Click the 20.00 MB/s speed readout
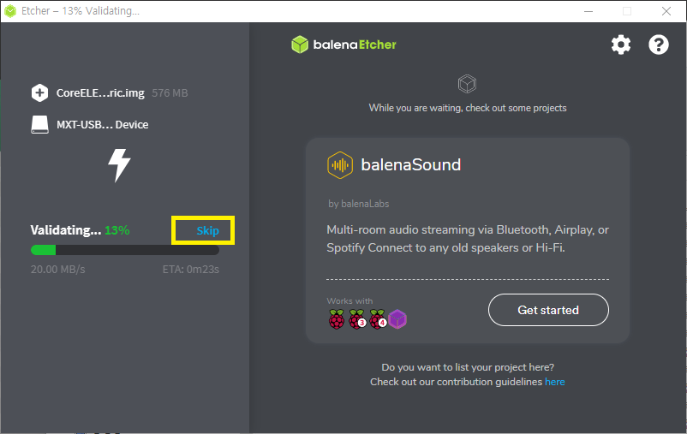687x434 pixels. coord(58,270)
